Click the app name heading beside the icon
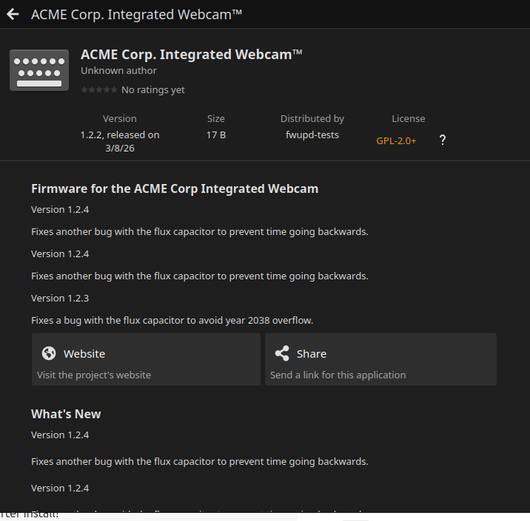The image size is (530, 521). click(191, 55)
